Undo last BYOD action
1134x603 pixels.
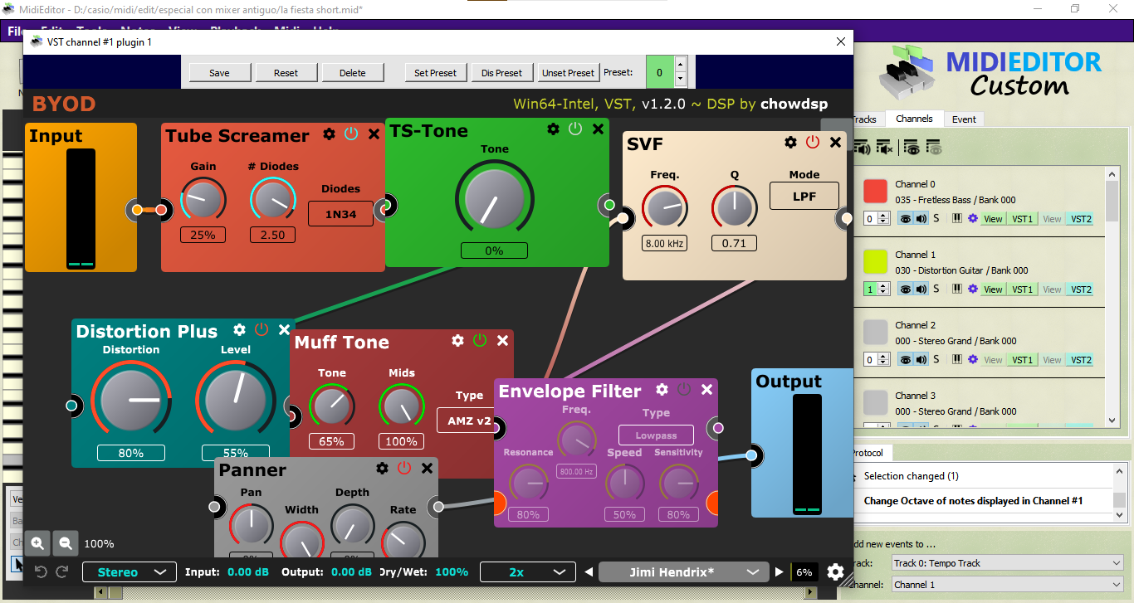tap(41, 571)
